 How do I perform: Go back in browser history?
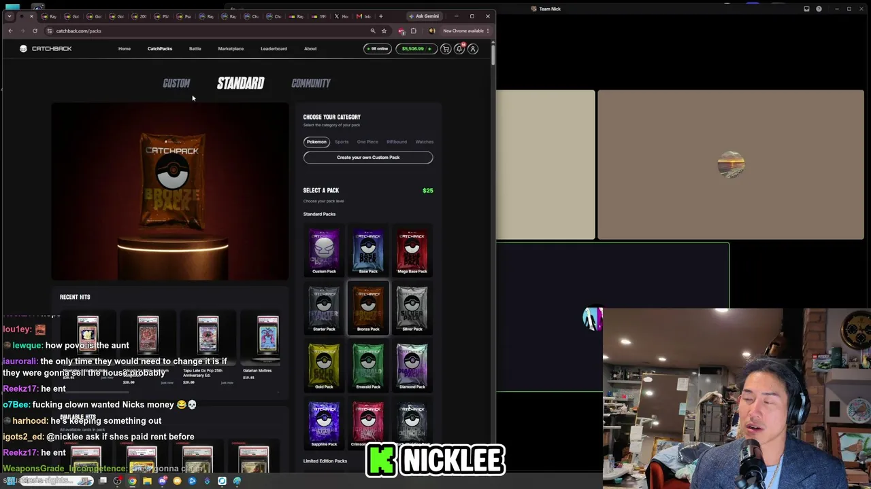point(10,31)
